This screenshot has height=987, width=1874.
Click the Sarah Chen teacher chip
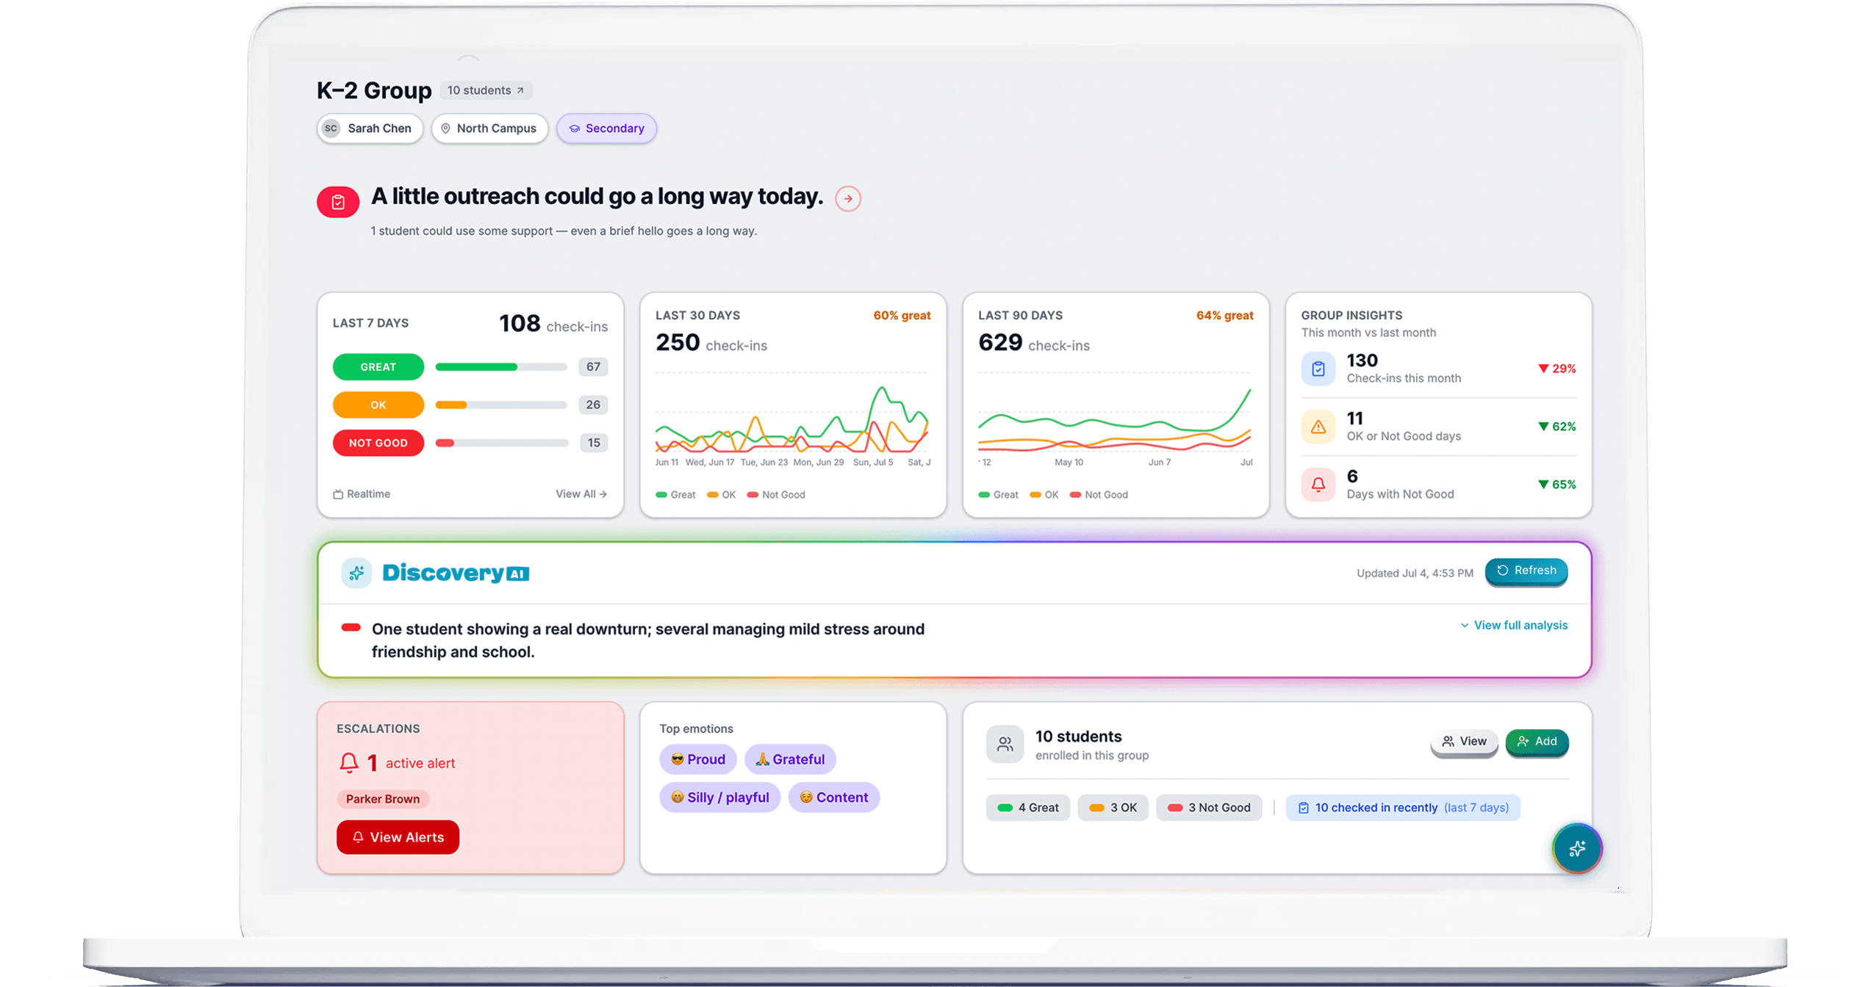[368, 129]
